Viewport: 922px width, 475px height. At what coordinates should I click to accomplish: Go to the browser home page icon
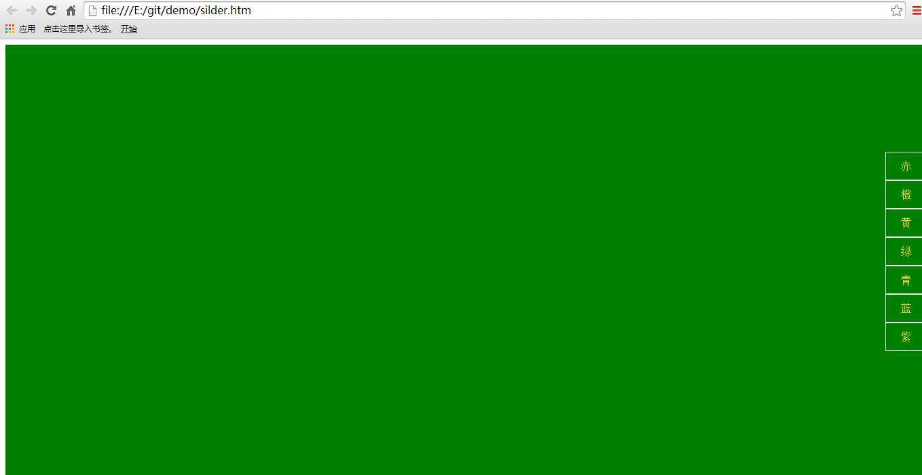pos(71,10)
